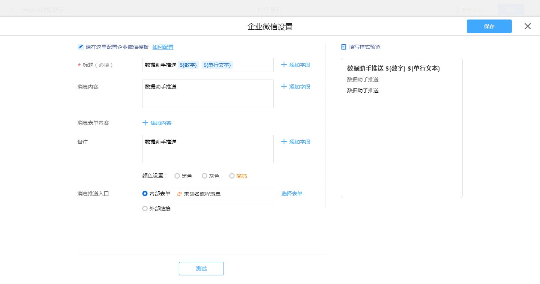The image size is (540, 284).
Task: Close the 企业微信设置 dialog
Action: point(528,26)
